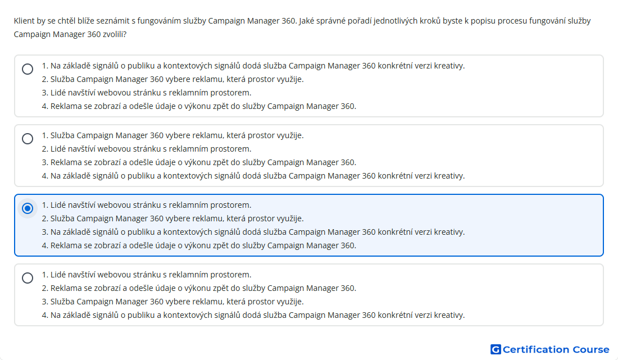The image size is (618, 360).
Task: Click line '1. Na základě signálů o publiku'
Action: 253,66
